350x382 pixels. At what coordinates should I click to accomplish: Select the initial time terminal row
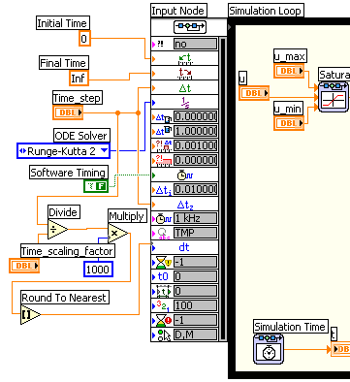[x=185, y=58]
